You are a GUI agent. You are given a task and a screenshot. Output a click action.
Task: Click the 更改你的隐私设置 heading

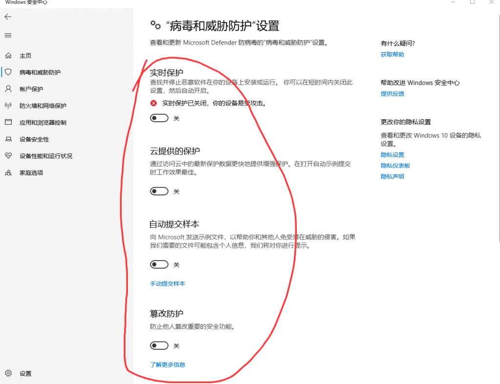click(x=406, y=122)
